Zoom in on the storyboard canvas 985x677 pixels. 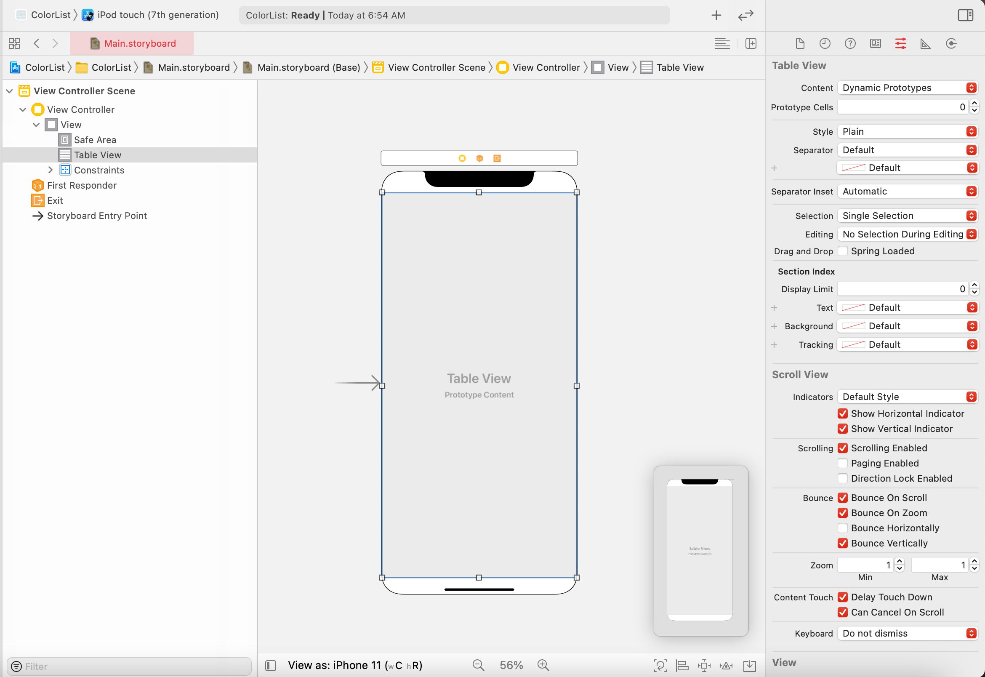(x=543, y=665)
